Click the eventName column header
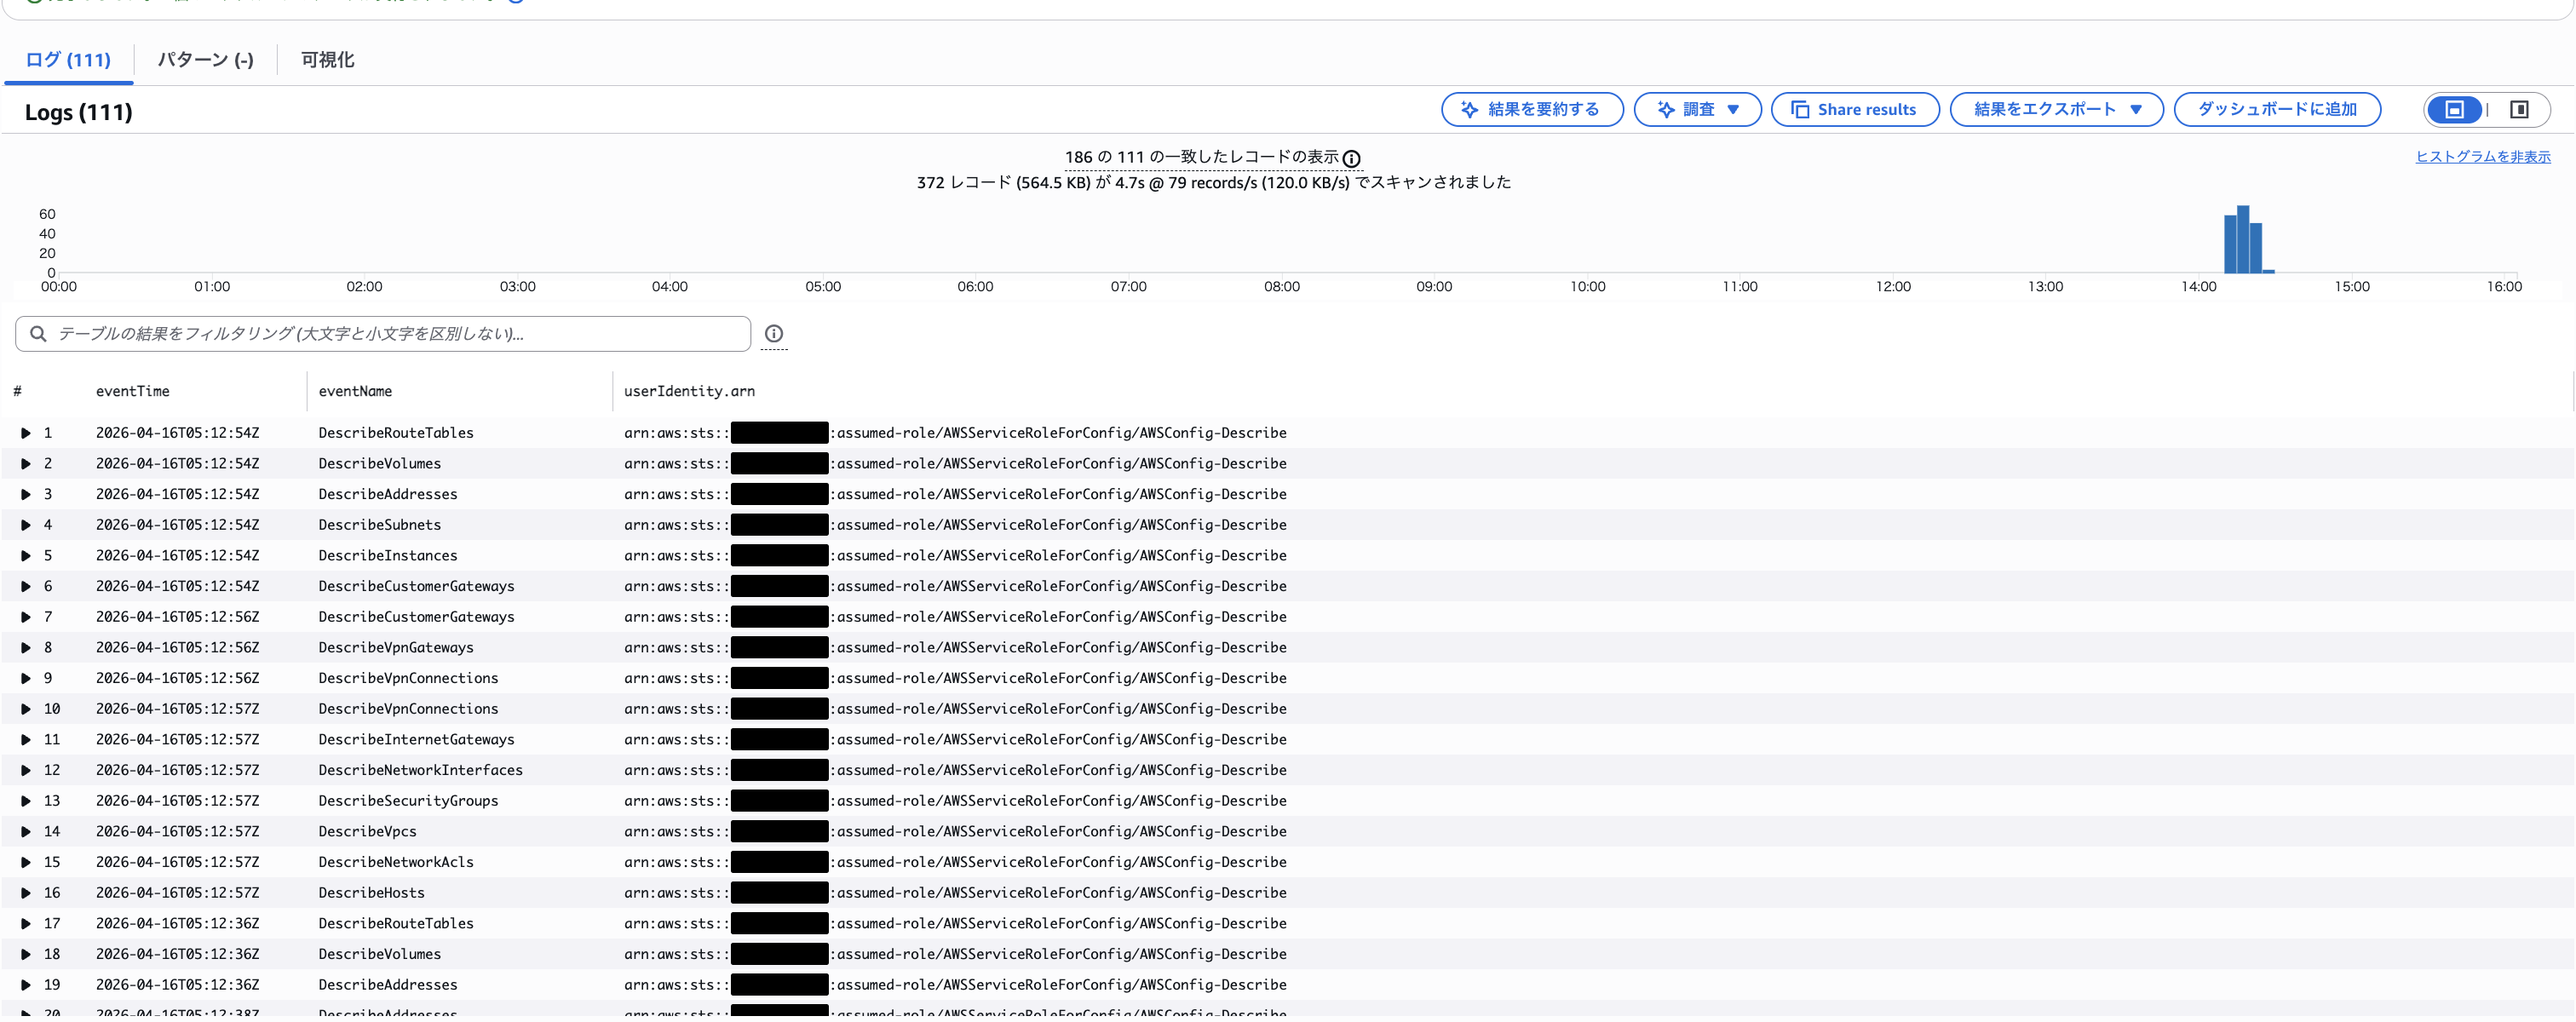This screenshot has width=2576, height=1022. click(355, 392)
